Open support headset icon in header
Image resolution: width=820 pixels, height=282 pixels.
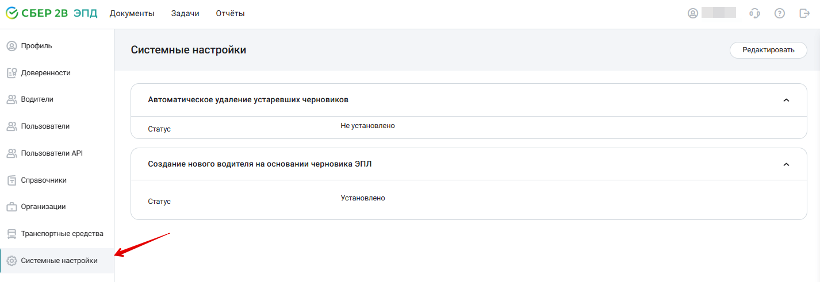point(754,13)
